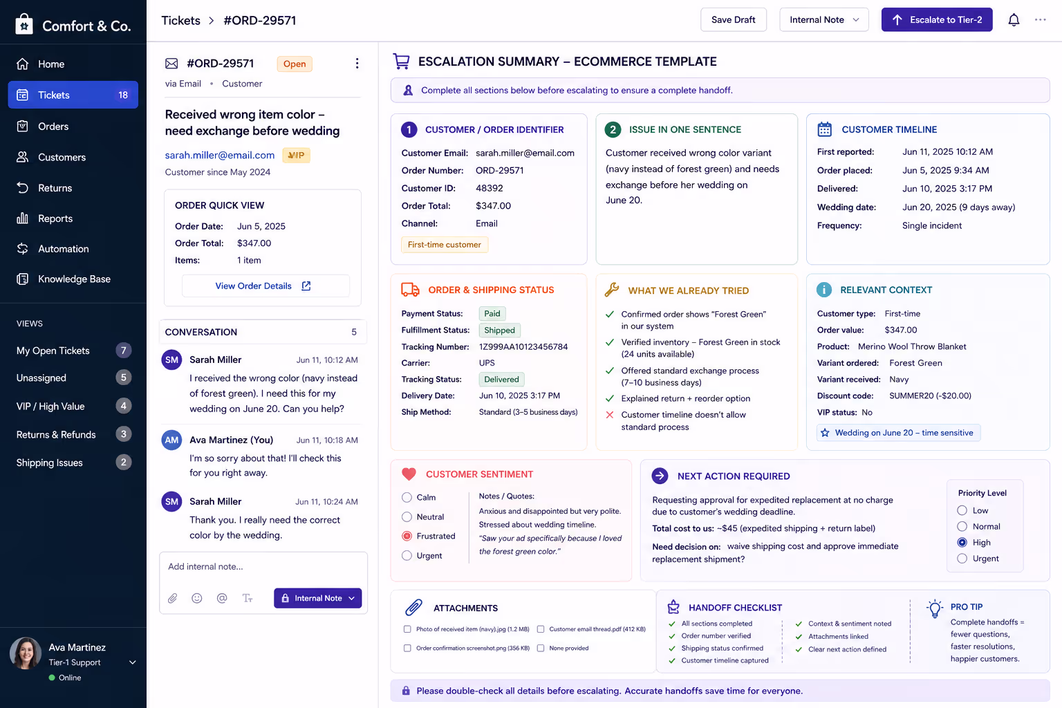Set priority level to High
Viewport: 1062px width, 708px height.
[962, 542]
